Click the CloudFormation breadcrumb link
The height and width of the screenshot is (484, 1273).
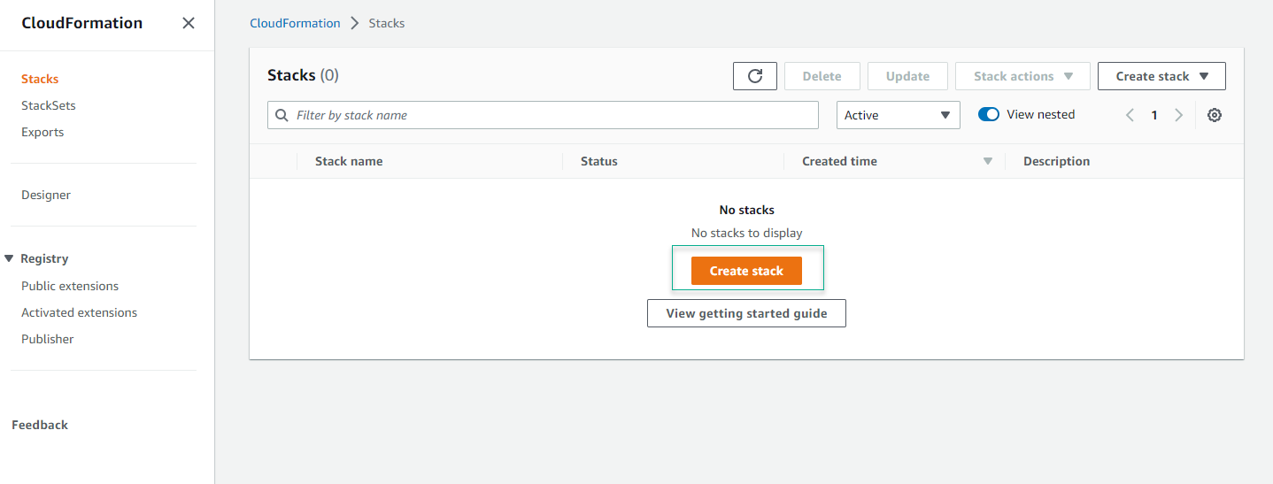[x=295, y=23]
